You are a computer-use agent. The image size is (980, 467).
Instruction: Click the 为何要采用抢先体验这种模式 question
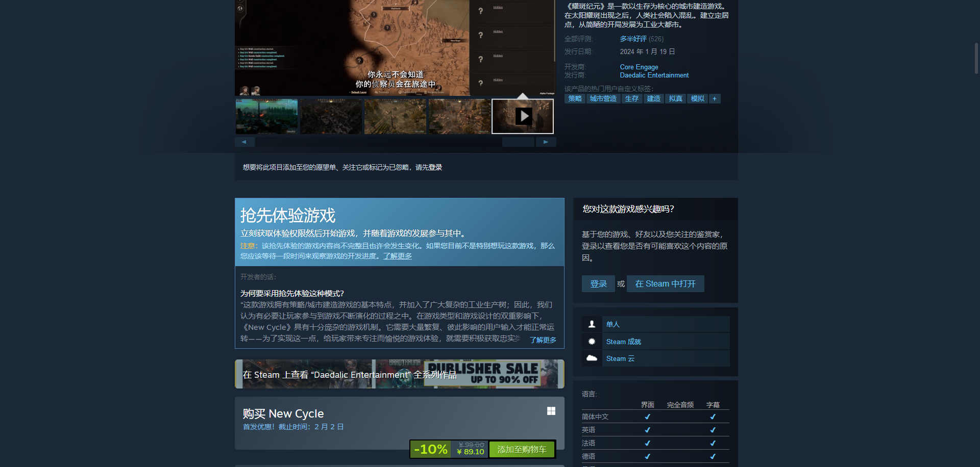(x=292, y=293)
